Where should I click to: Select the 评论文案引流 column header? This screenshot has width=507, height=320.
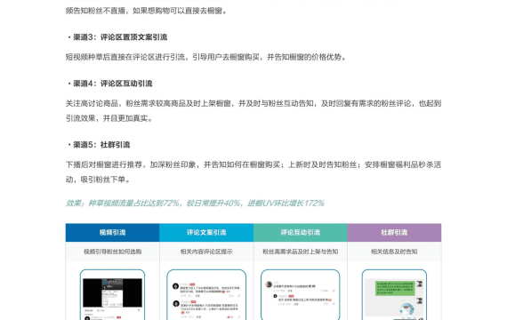(206, 232)
